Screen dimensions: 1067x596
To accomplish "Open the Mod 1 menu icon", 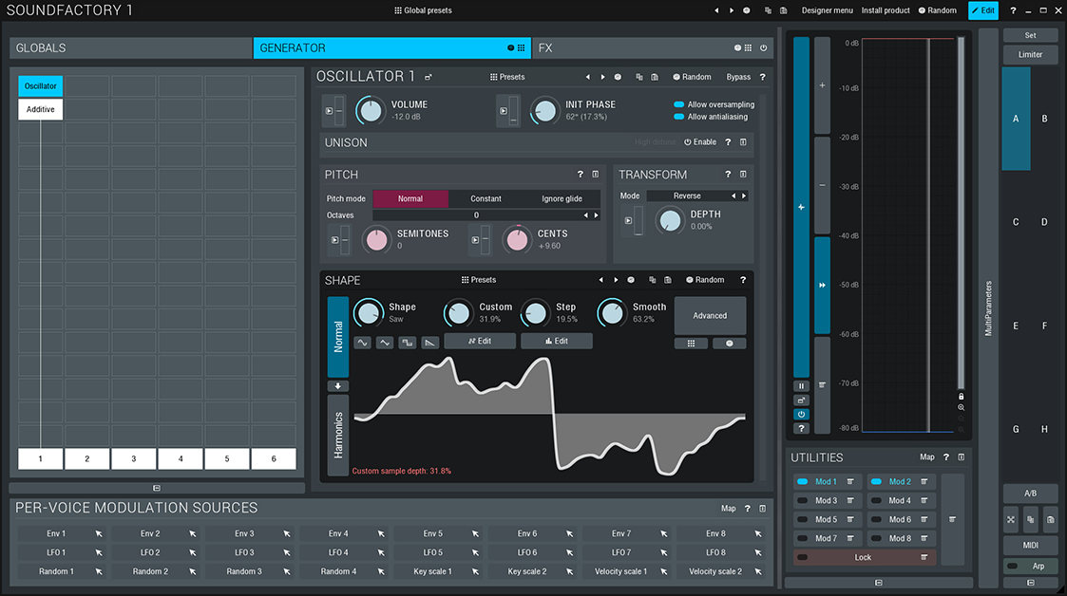I will pos(850,482).
